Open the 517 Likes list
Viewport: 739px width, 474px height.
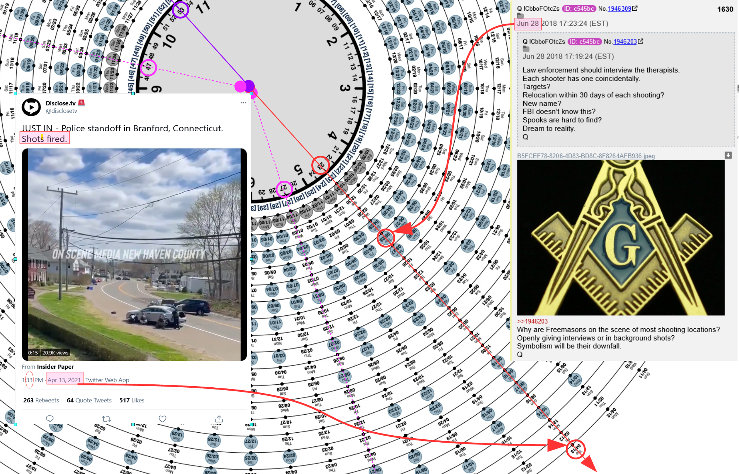(132, 400)
